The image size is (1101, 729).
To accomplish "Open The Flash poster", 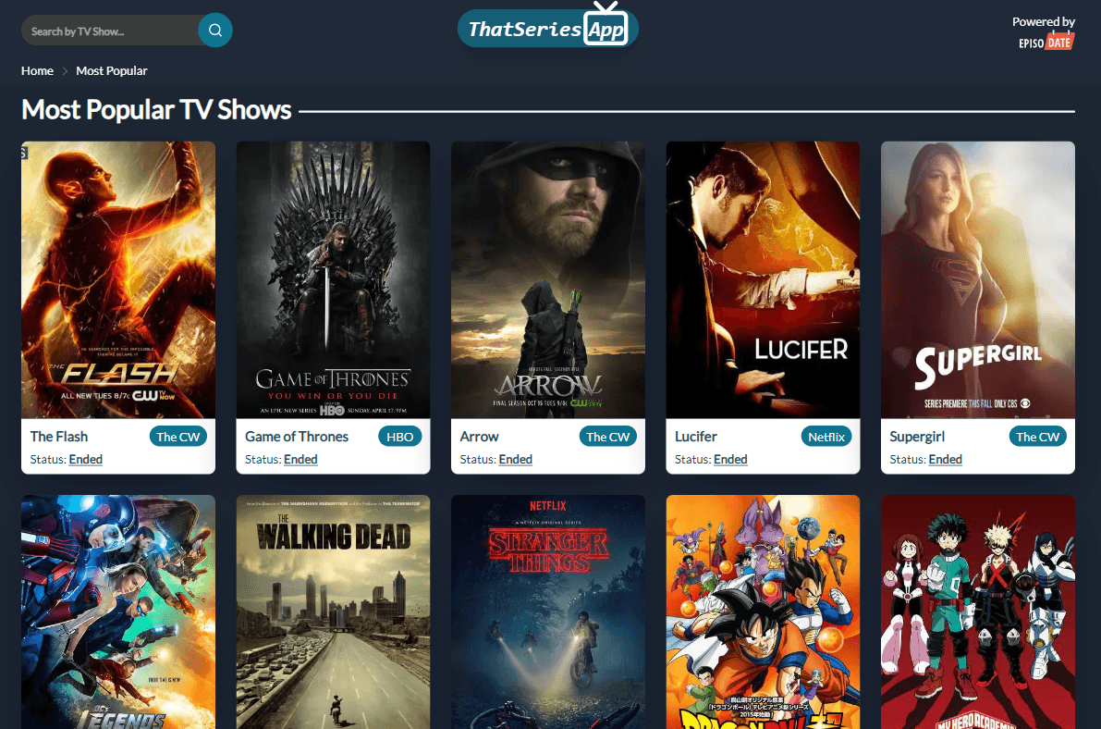I will tap(118, 279).
